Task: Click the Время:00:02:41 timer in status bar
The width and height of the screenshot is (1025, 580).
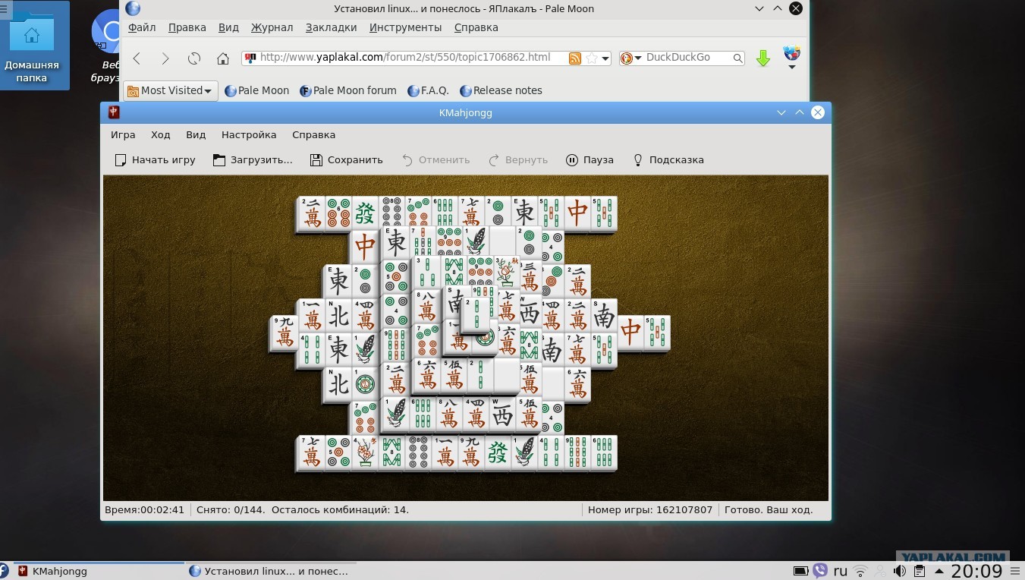Action: pos(144,510)
